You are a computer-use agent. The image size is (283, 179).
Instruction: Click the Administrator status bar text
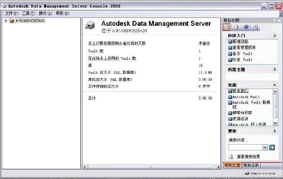click(x=263, y=174)
